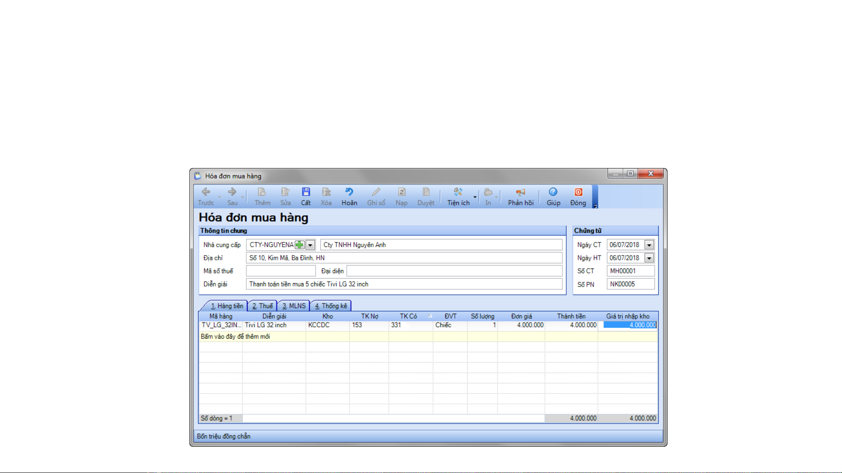Click the Phản hồi feedback icon
This screenshot has width=842, height=473.
pos(520,193)
